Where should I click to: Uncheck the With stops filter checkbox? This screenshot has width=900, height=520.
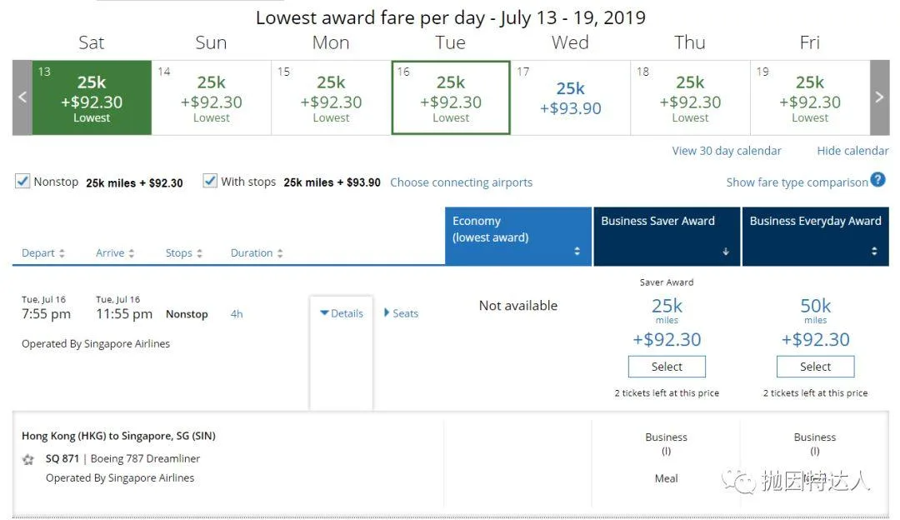(210, 182)
